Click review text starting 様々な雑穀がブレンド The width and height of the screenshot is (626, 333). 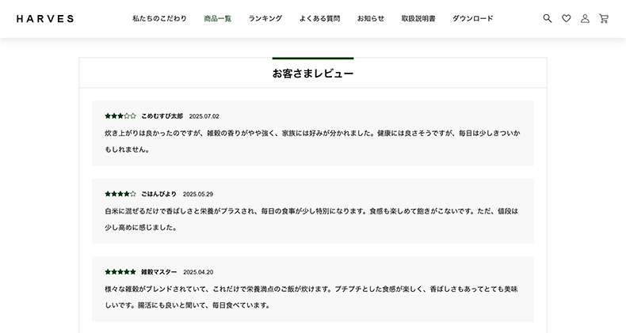[x=311, y=297]
